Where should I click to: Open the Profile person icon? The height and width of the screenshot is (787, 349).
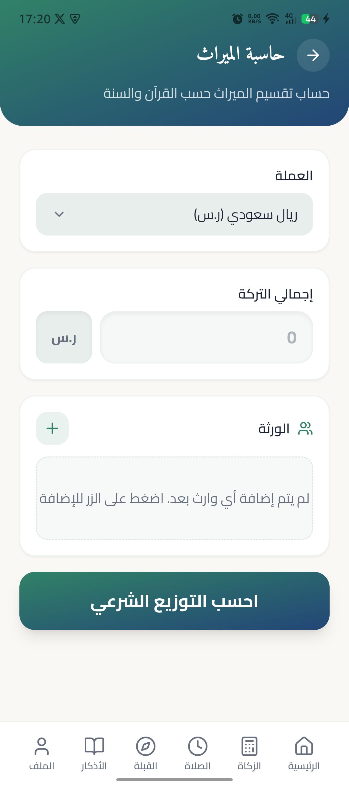(x=42, y=746)
